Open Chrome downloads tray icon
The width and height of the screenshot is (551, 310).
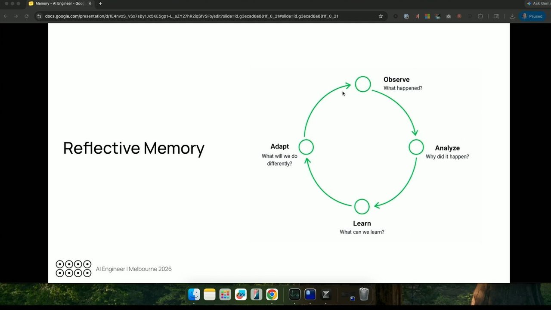click(x=512, y=16)
